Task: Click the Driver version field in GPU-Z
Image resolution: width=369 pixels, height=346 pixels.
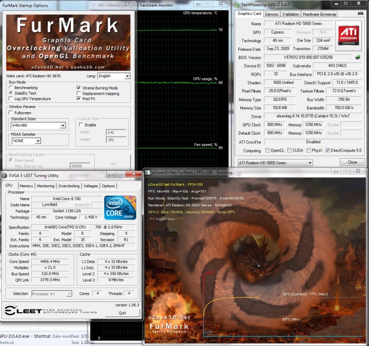Action: point(313,116)
